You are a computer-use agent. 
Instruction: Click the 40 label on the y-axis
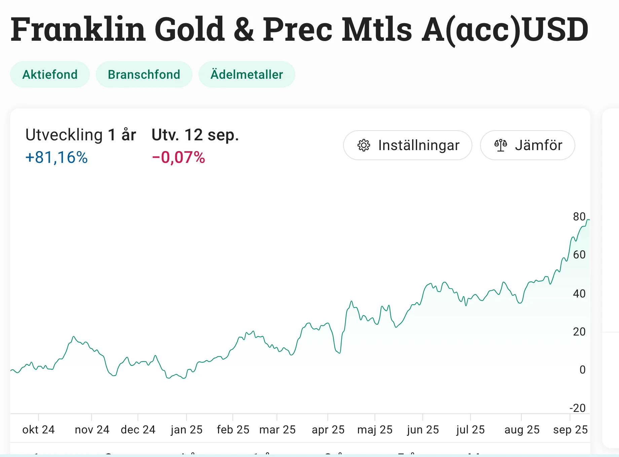pos(579,294)
